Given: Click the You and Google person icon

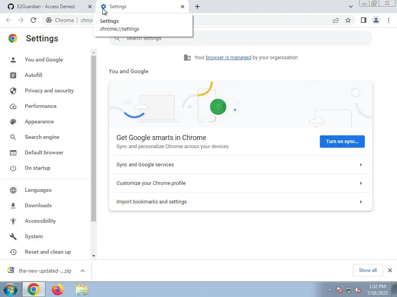Looking at the screenshot, I should (13, 60).
